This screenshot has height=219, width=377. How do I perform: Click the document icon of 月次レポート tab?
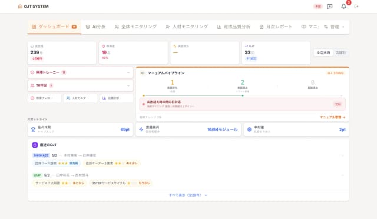pyautogui.click(x=262, y=26)
